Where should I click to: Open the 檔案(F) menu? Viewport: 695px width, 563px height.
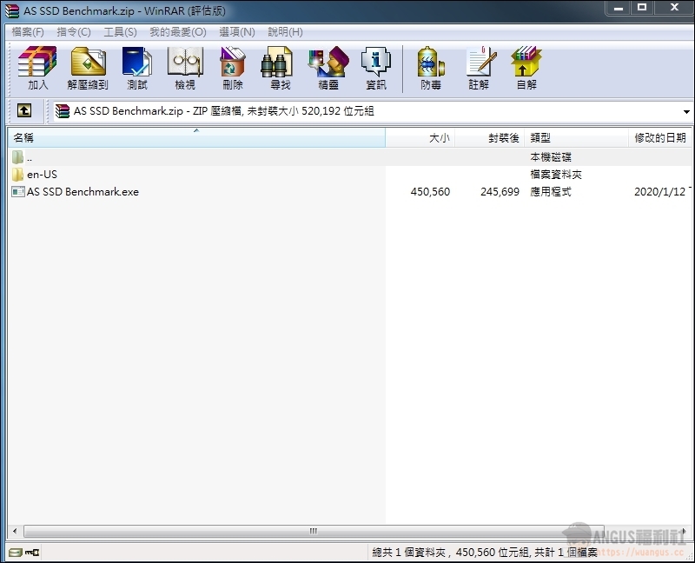coord(28,32)
